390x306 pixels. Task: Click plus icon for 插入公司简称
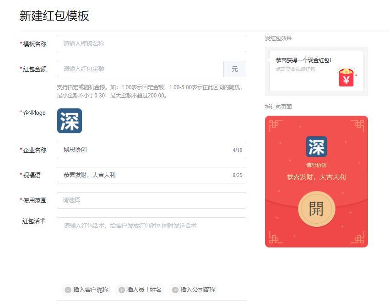(175, 290)
